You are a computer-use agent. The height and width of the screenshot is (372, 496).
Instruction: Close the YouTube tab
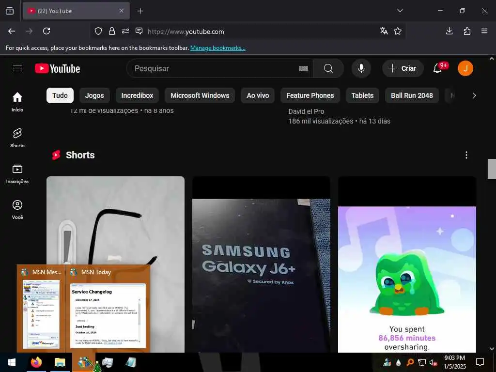point(122,11)
